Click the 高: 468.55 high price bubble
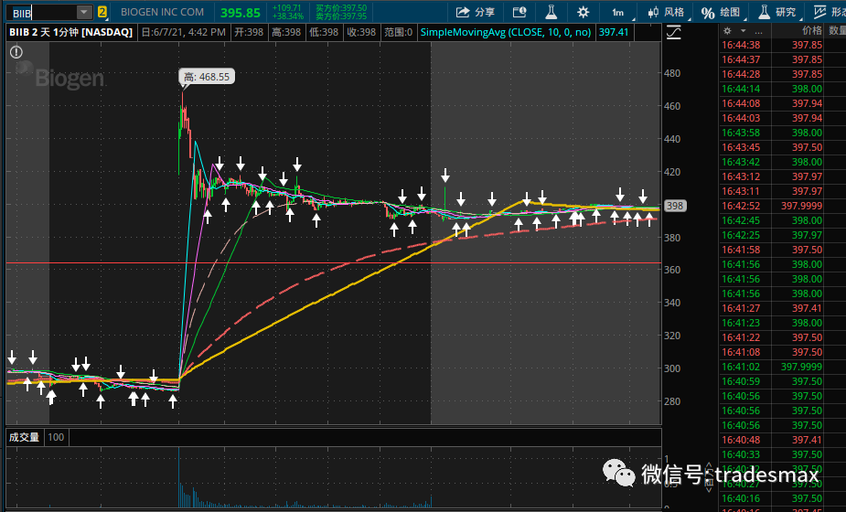The image size is (846, 512). pyautogui.click(x=207, y=77)
